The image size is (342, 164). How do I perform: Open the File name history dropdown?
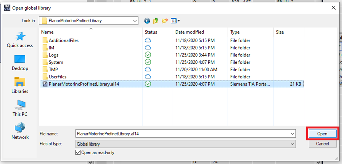coord(293,134)
